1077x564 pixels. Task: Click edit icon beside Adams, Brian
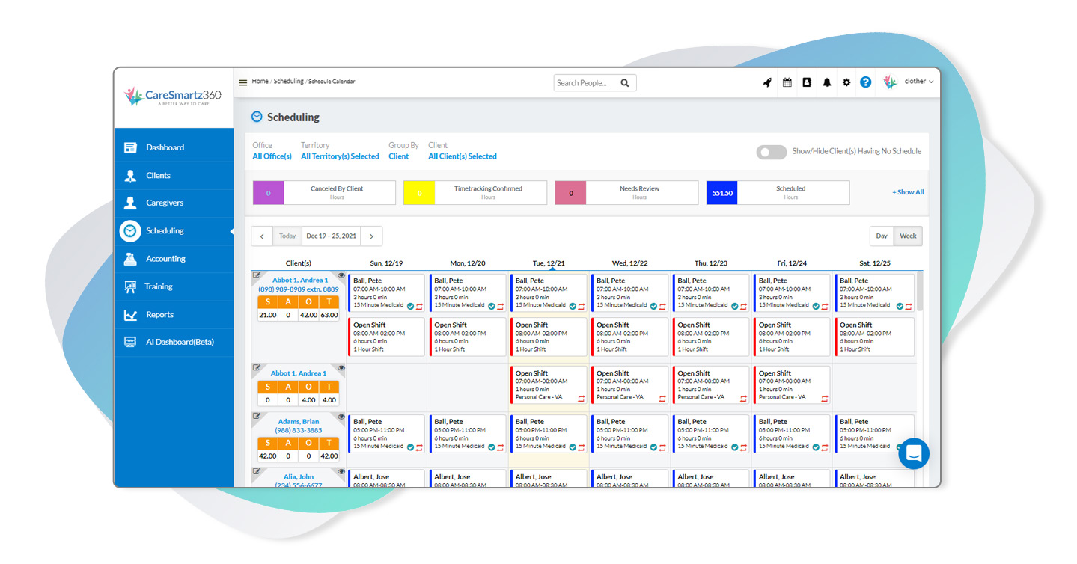257,416
